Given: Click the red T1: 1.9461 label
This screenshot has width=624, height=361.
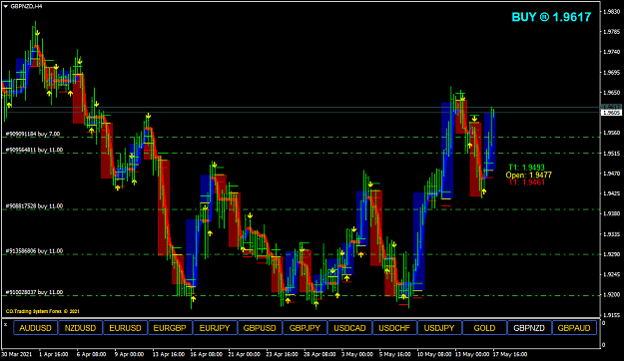Looking at the screenshot, I should (x=526, y=182).
